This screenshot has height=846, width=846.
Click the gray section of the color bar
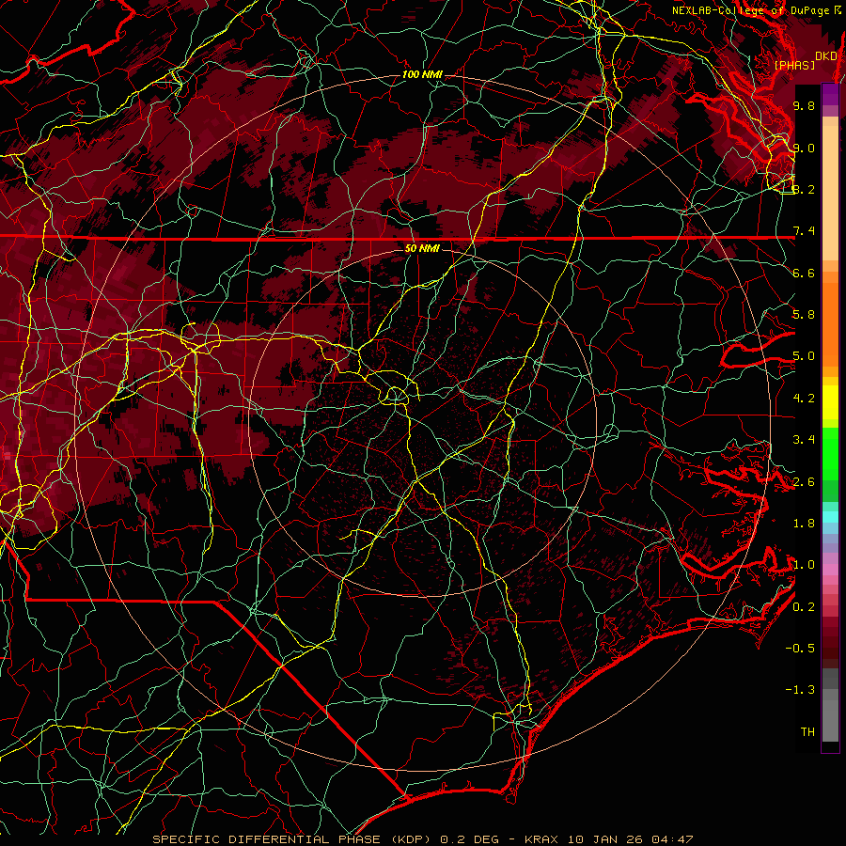830,707
